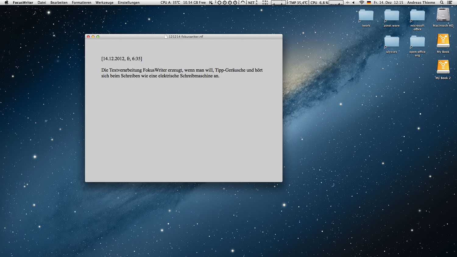Click the word FokusWriter in the document text
Screen dimensions: 457x257
(x=155, y=70)
